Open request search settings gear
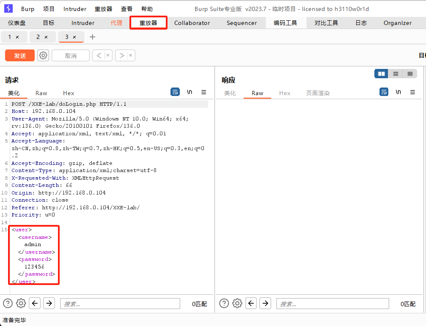 [21, 303]
